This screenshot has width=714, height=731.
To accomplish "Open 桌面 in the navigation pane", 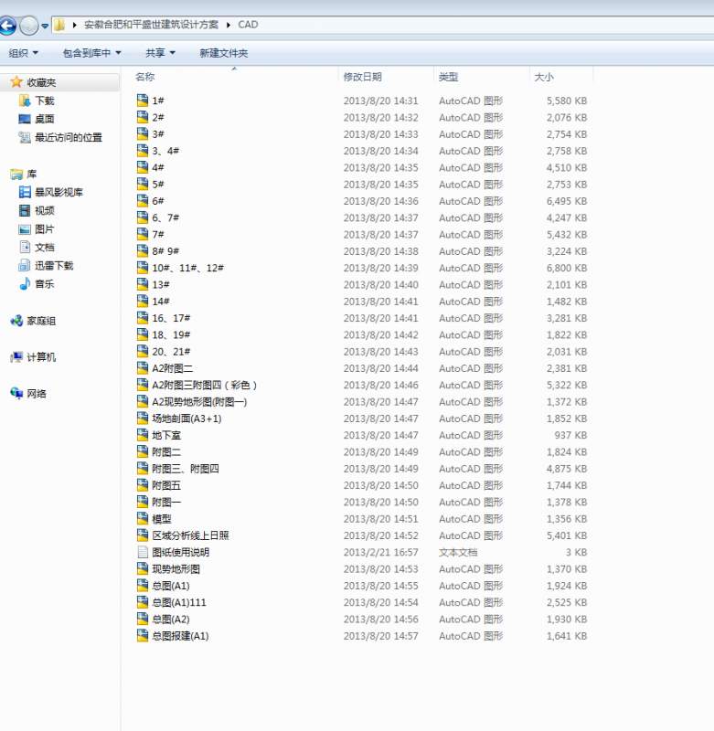I will pos(45,119).
